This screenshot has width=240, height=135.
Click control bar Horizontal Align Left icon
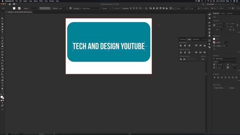(x=151, y=8)
